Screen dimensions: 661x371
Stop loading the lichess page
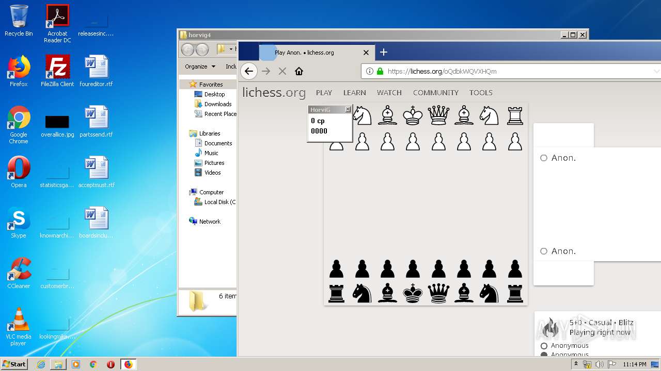point(282,71)
